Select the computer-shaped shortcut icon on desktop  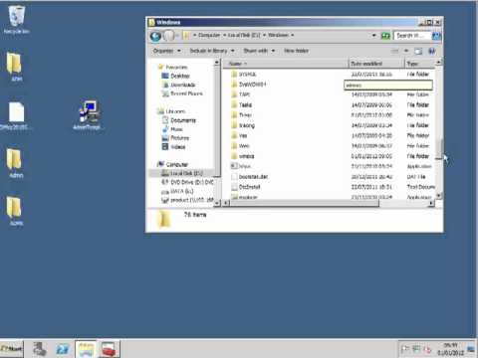[89, 111]
